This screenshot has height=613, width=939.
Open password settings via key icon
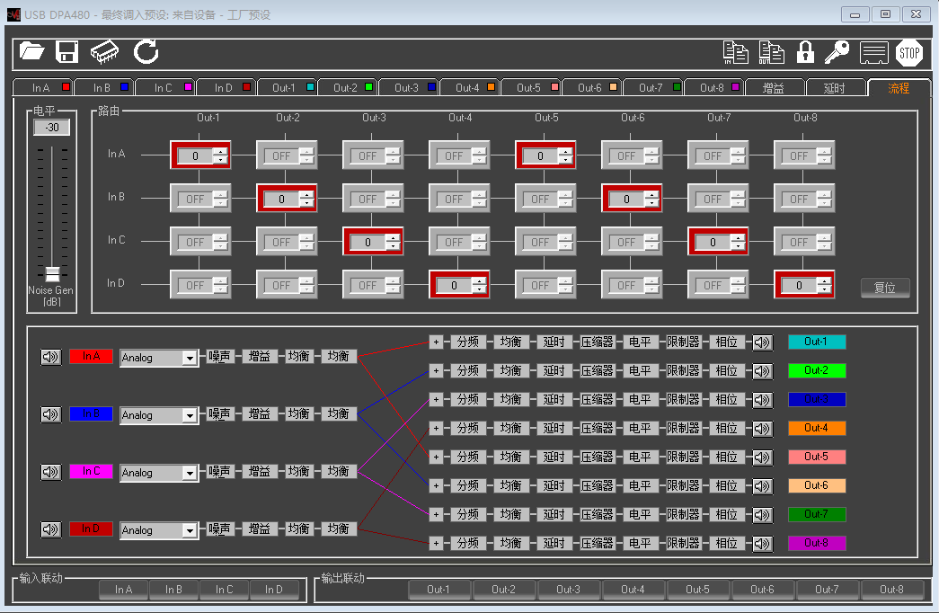[837, 53]
